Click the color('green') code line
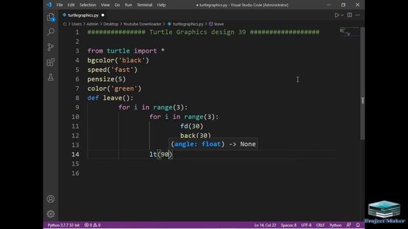The width and height of the screenshot is (408, 229). pyautogui.click(x=115, y=88)
